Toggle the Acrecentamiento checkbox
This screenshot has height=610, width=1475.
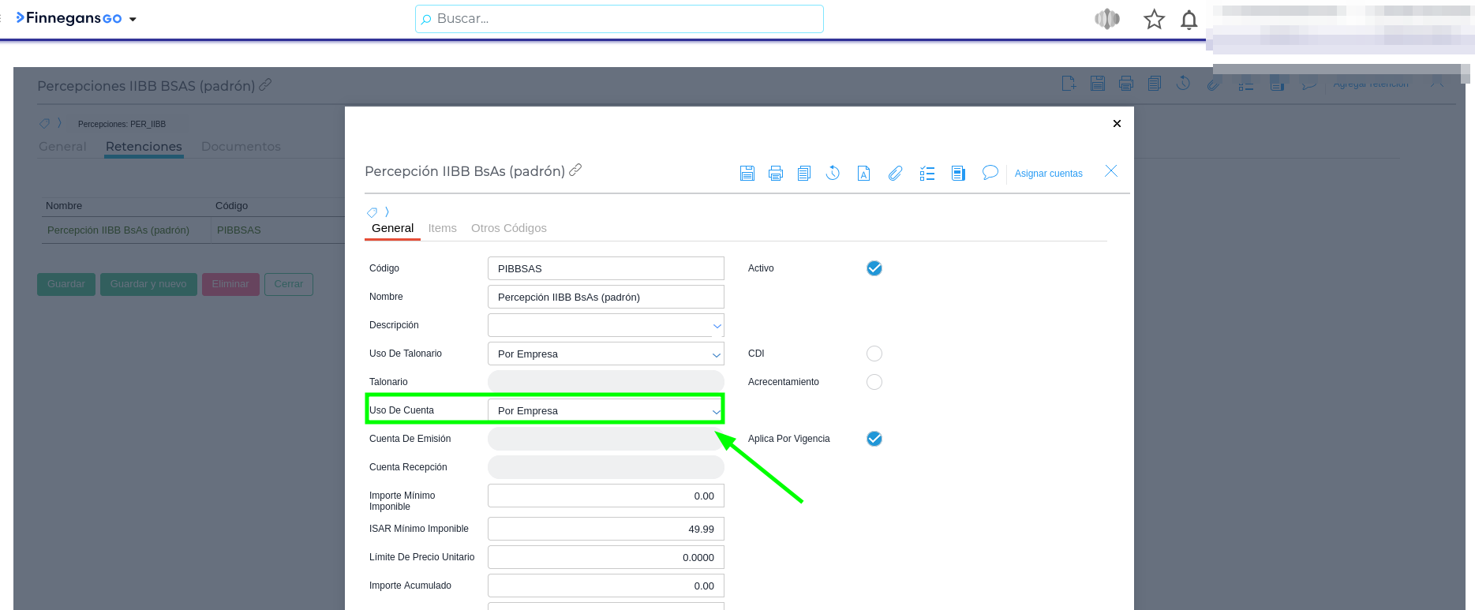[874, 382]
